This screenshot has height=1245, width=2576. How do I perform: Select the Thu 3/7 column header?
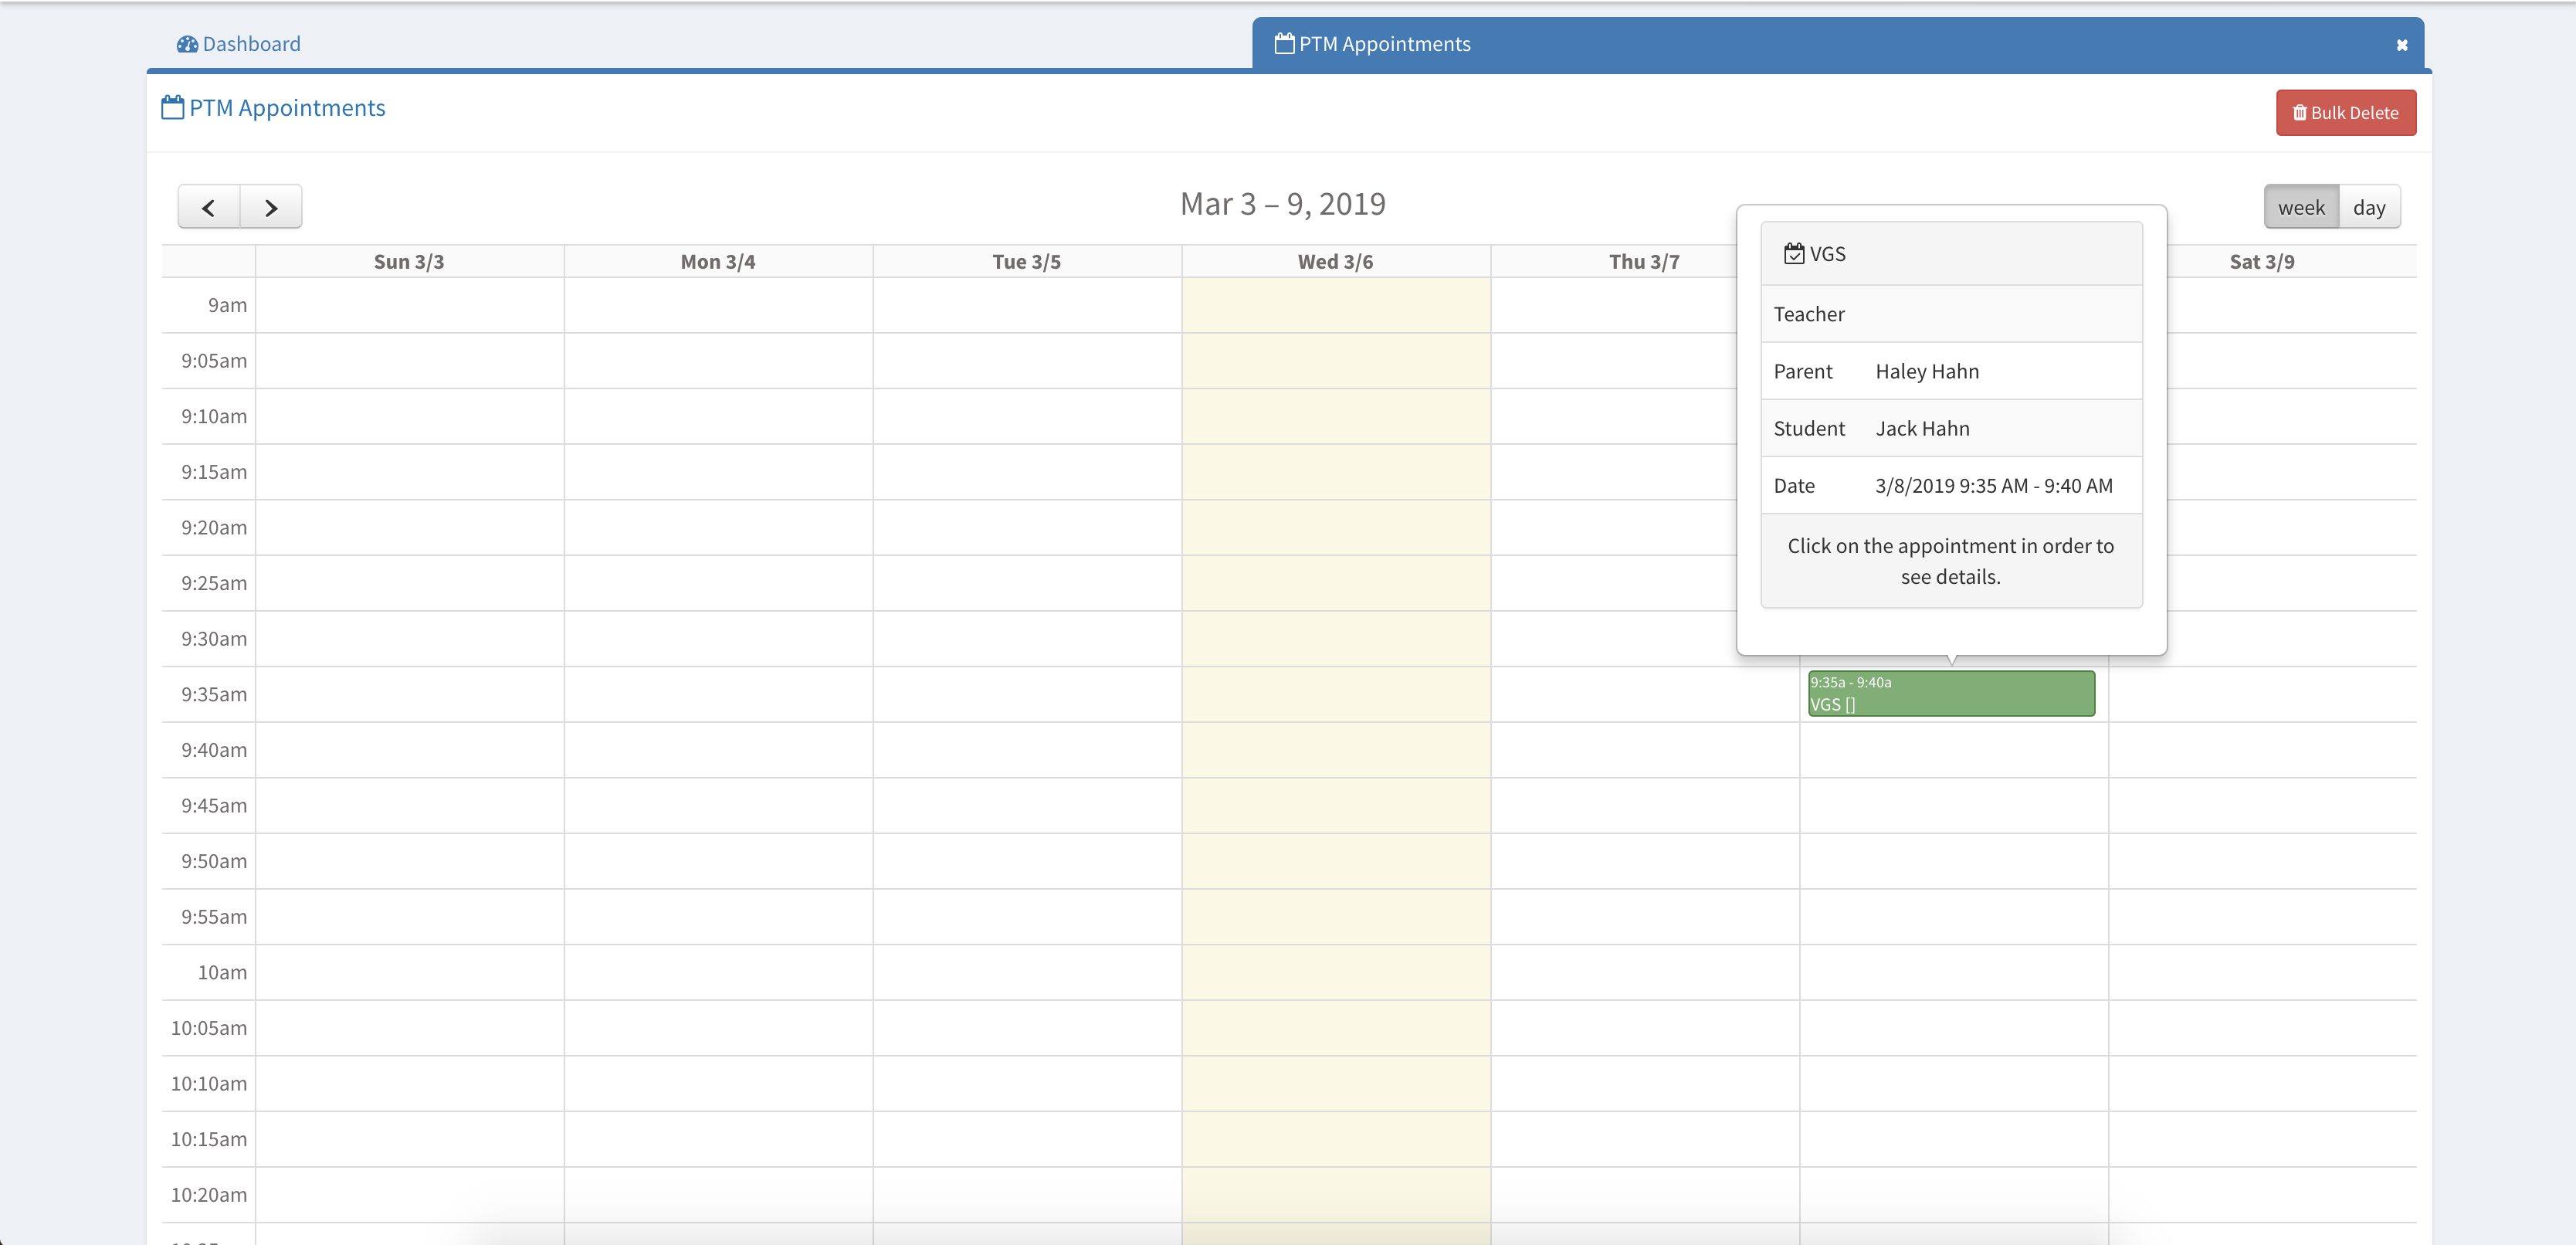[x=1644, y=262]
